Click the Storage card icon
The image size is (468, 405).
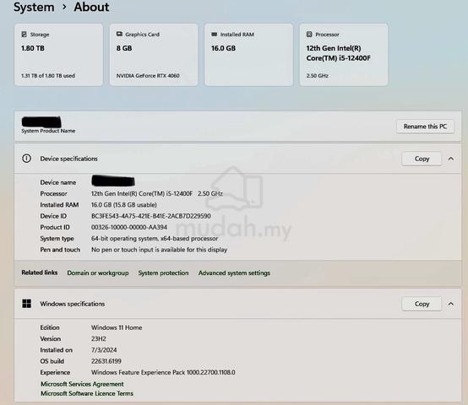click(x=24, y=35)
